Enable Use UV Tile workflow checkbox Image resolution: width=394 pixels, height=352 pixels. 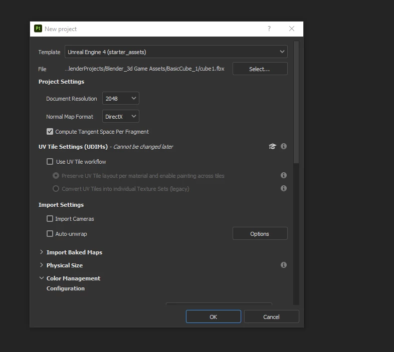pyautogui.click(x=50, y=161)
